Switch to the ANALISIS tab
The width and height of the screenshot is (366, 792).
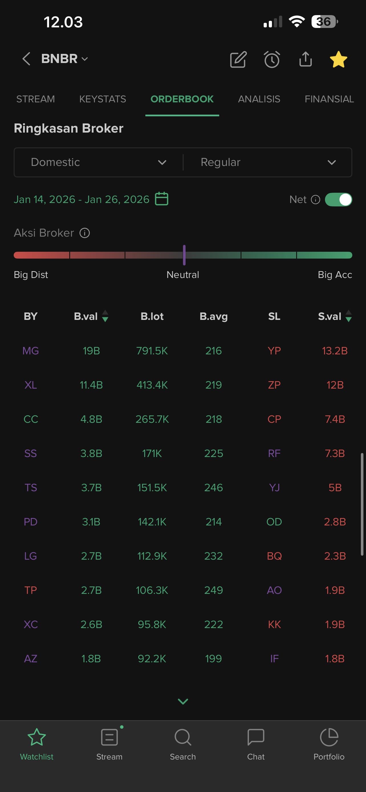(259, 99)
